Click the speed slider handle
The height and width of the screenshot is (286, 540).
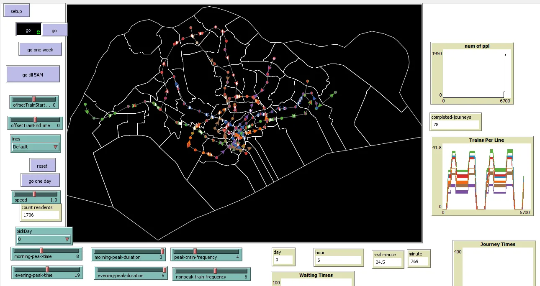[34, 194]
